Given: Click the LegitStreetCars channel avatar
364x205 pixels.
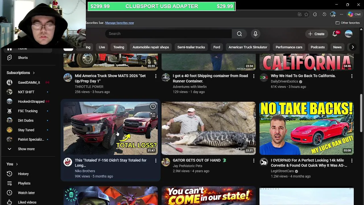Looking at the screenshot, I should [x=264, y=162].
